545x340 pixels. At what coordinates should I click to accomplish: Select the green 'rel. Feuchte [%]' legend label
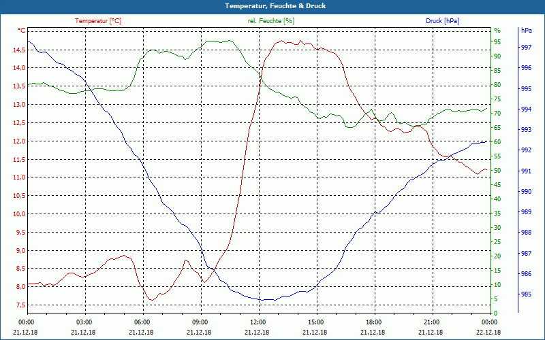(x=271, y=21)
